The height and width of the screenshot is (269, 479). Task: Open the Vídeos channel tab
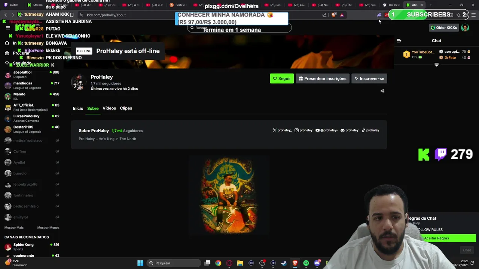(109, 108)
